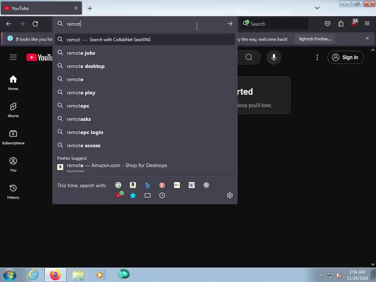Viewport: 376px width, 282px height.
Task: Open Subscriptions in YouTube sidebar
Action: [13, 137]
